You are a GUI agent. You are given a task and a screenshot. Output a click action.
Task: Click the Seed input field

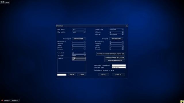119,65
